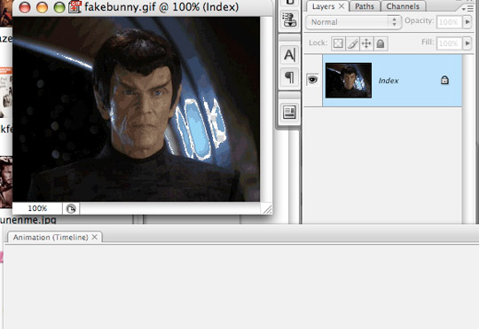This screenshot has height=329, width=479.
Task: Click the GIF document proxy icon
Action: pyautogui.click(x=75, y=7)
